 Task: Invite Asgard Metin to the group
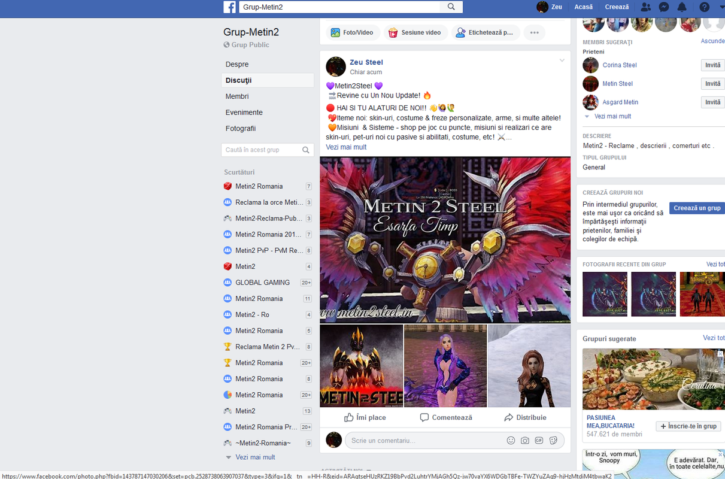[712, 102]
